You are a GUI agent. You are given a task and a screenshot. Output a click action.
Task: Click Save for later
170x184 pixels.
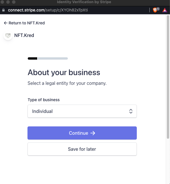click(82, 149)
